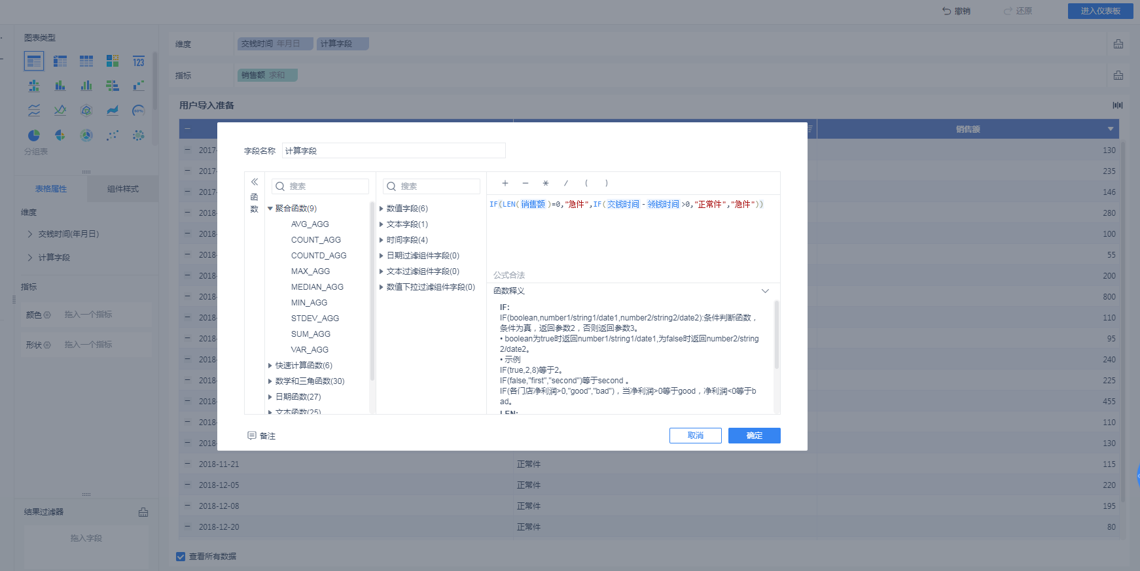Choose the SUM_AGG function

coord(311,334)
